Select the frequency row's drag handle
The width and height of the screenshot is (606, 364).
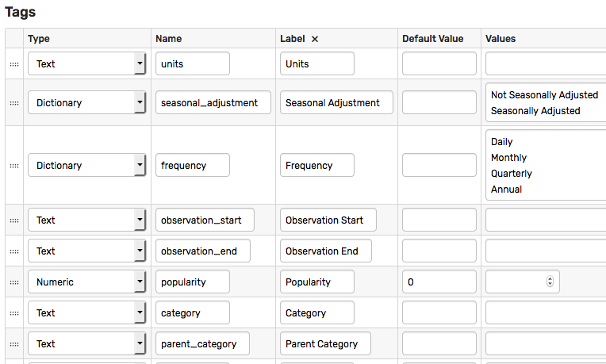(x=14, y=166)
